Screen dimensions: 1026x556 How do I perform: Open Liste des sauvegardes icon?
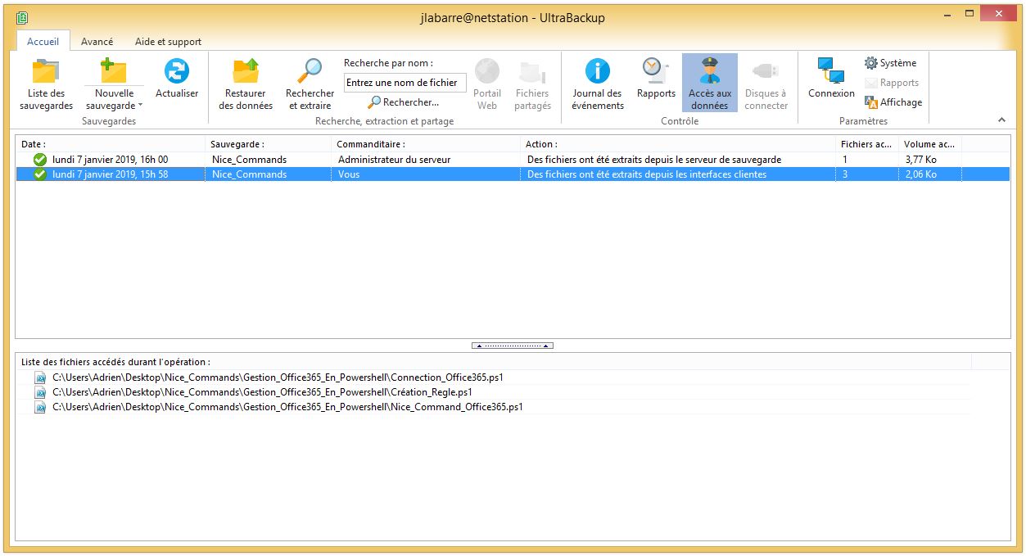point(46,73)
